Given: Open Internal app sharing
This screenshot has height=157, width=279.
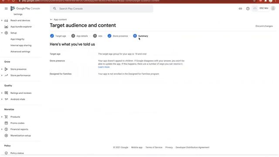Looking at the screenshot, I should pos(21,45).
